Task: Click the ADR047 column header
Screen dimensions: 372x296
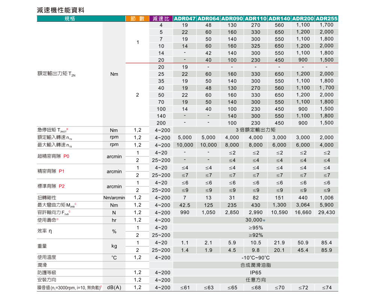Action: click(185, 18)
